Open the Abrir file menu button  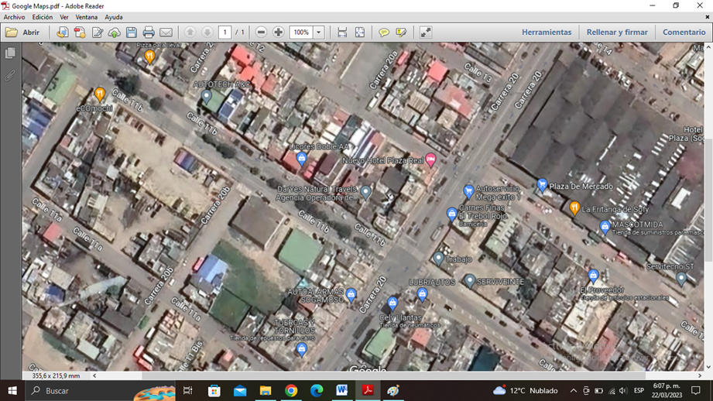[22, 33]
